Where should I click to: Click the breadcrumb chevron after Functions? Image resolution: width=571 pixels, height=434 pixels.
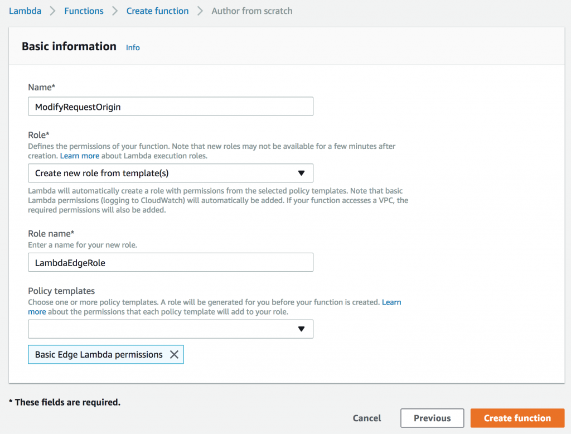[x=115, y=11]
